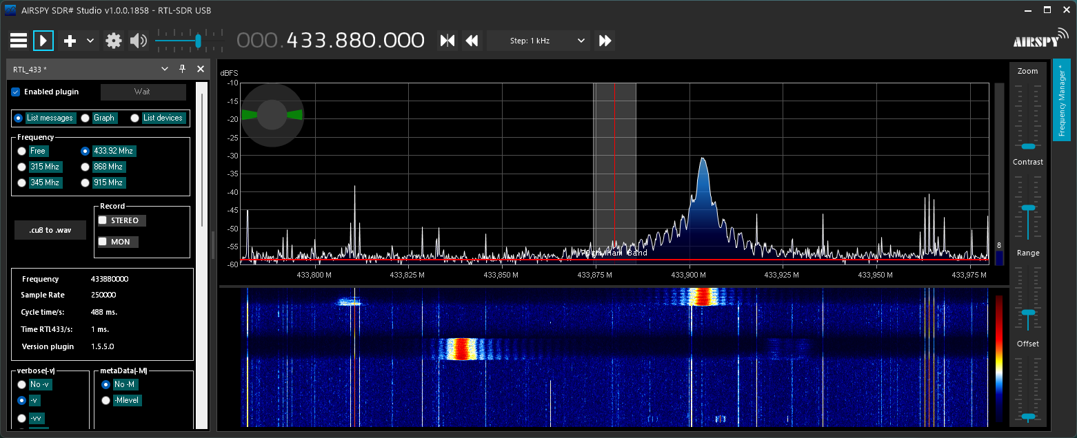Expand the dropdown arrow beside the plus icon
This screenshot has width=1077, height=438.
tap(90, 41)
